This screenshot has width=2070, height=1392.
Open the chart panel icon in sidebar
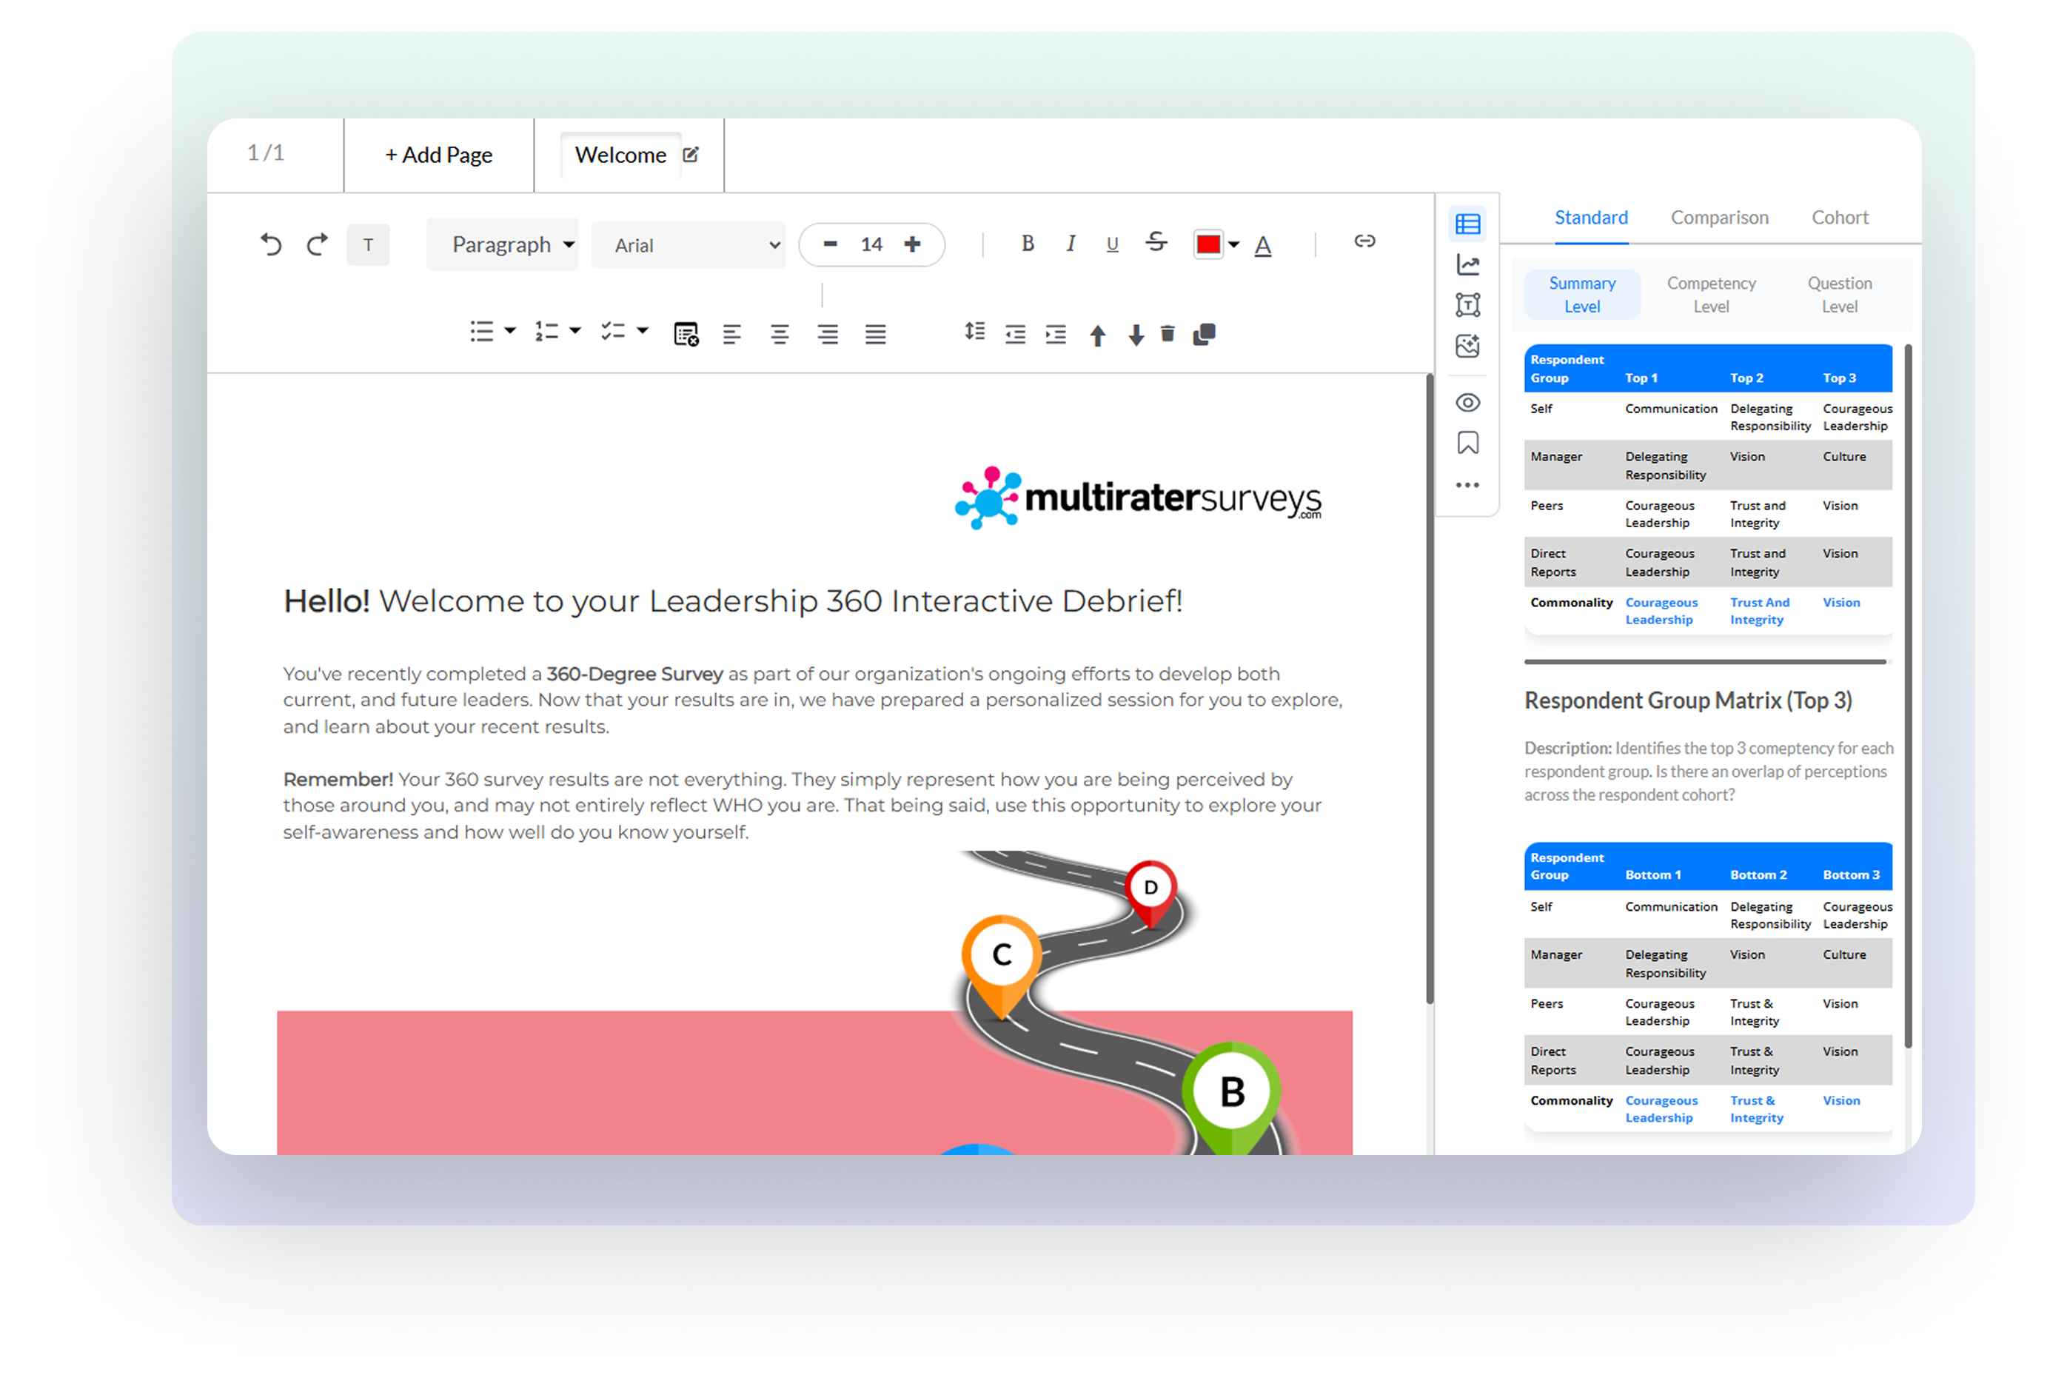pos(1468,264)
